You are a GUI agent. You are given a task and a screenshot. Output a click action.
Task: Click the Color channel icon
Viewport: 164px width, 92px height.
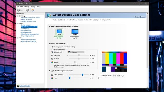[x=52, y=52]
